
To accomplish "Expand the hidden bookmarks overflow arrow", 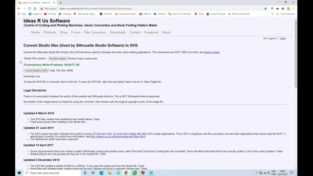I will (272, 14).
